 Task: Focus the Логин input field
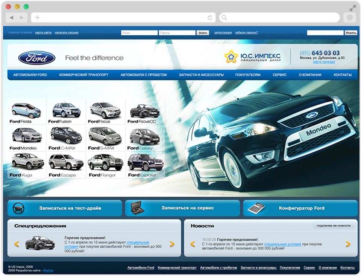pos(139,33)
